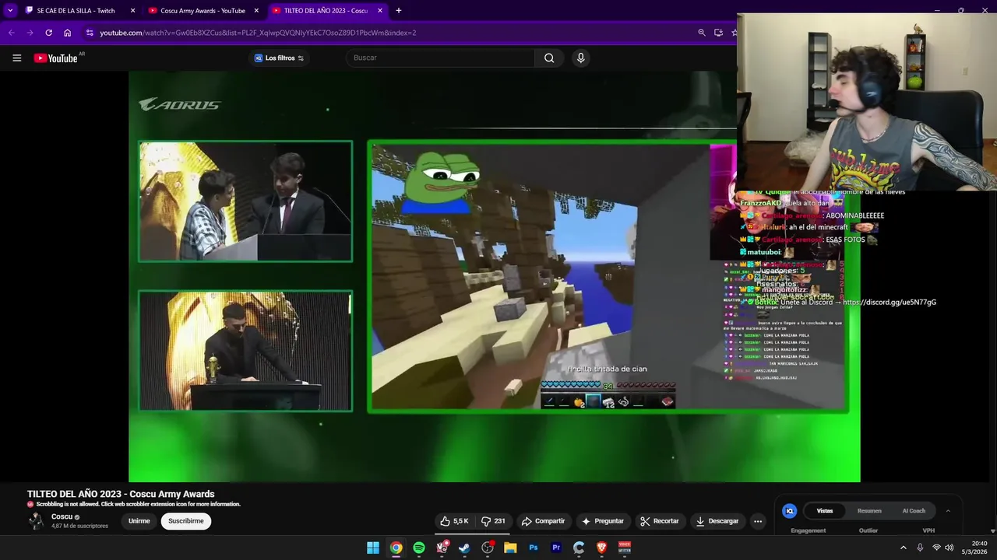Image resolution: width=997 pixels, height=560 pixels.
Task: Switch to SE CAE DE LA SILLA Twitch tab
Action: 79,11
